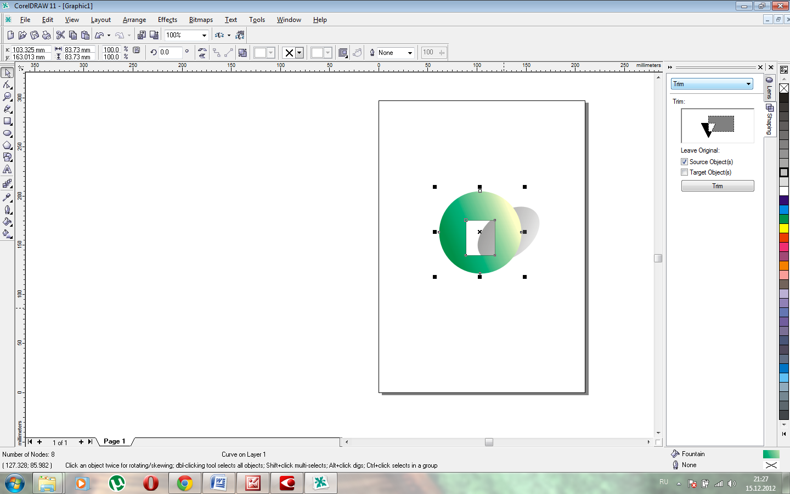Select the Eyedropper tool

click(x=7, y=198)
